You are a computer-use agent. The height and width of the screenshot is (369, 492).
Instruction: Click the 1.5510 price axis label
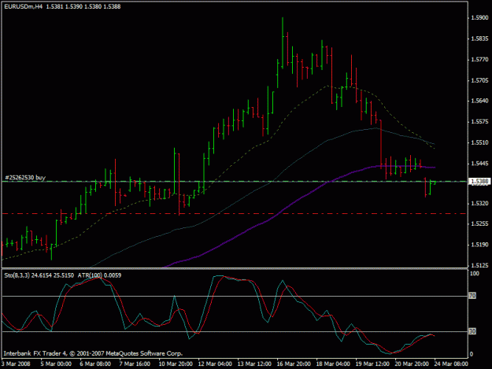click(x=479, y=142)
